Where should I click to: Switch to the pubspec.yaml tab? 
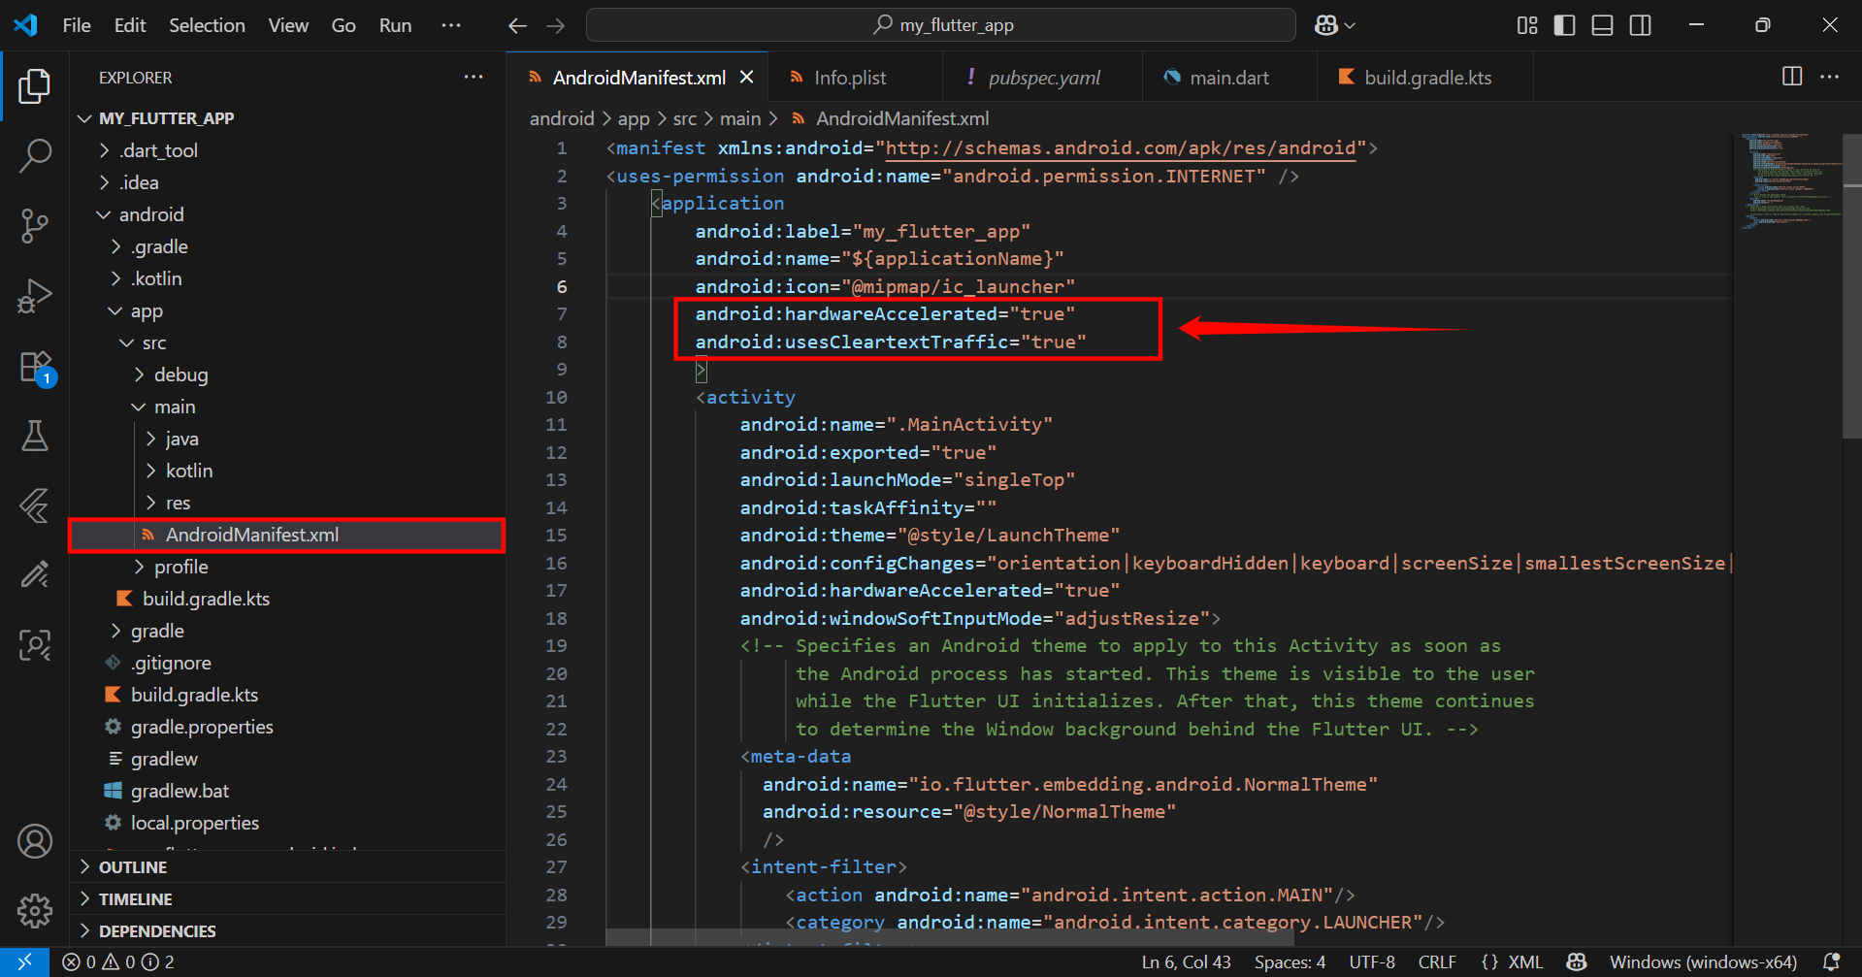coord(1042,77)
